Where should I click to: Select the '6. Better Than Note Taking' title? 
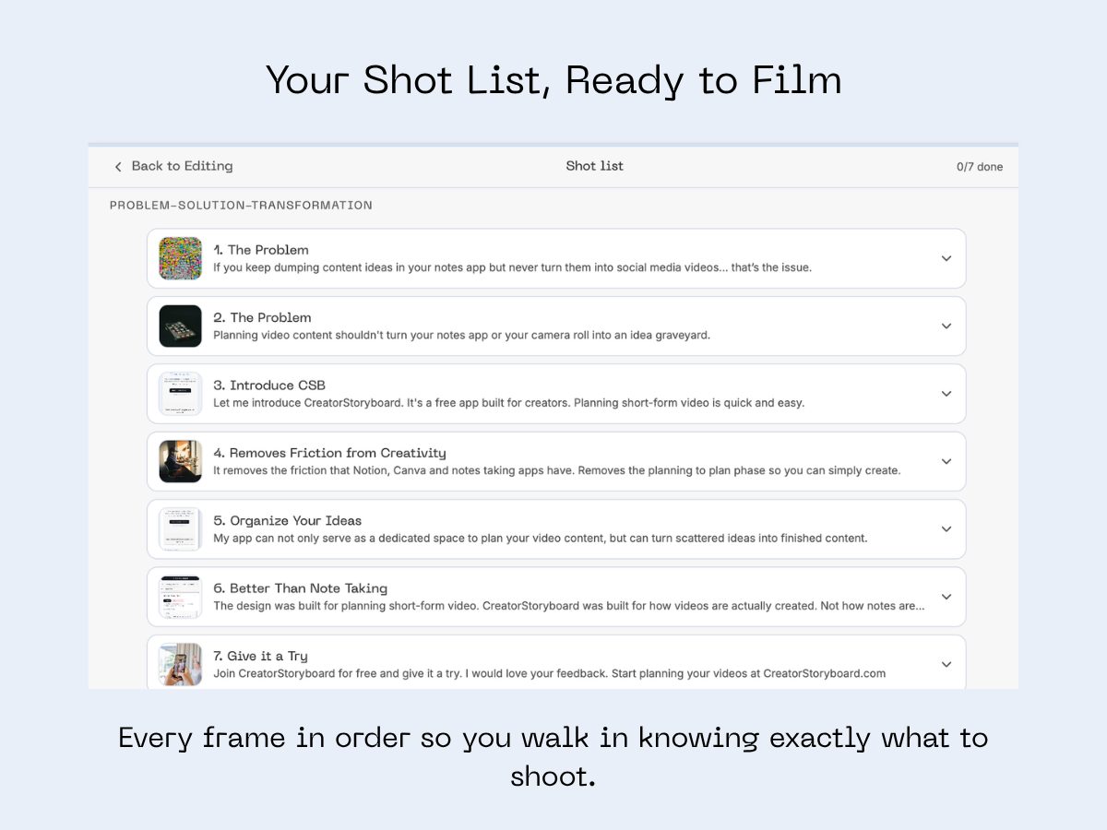coord(301,588)
